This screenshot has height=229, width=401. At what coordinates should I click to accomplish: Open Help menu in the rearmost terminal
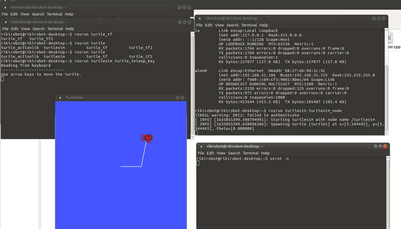(x=69, y=14)
